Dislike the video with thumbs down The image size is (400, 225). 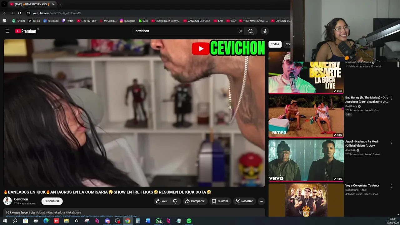(175, 201)
